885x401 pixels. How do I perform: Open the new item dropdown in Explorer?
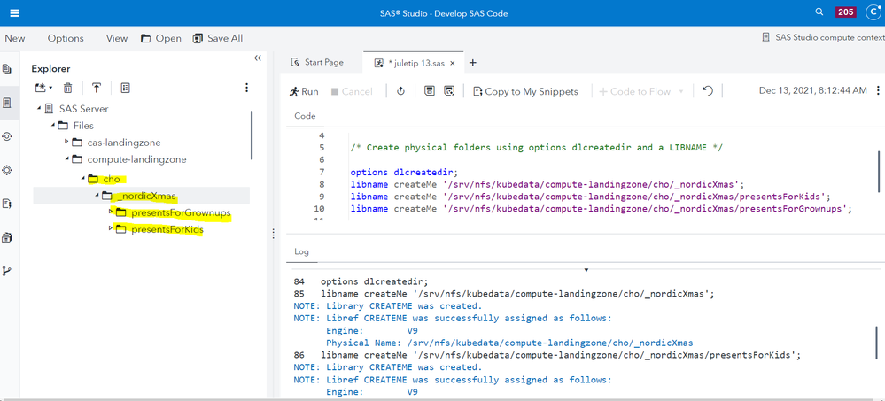pos(43,88)
